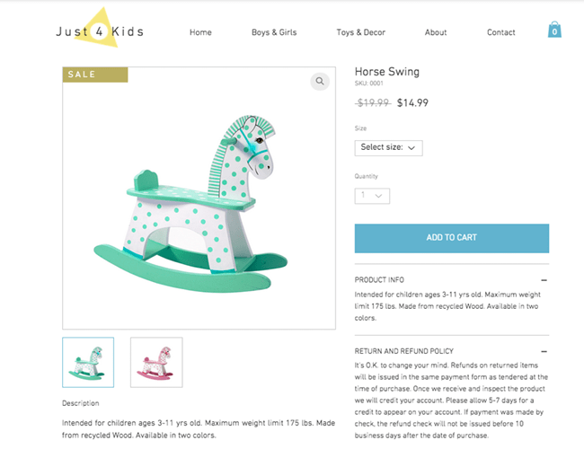This screenshot has height=449, width=584.
Task: Select the pink horse thumbnail
Action: click(x=156, y=362)
